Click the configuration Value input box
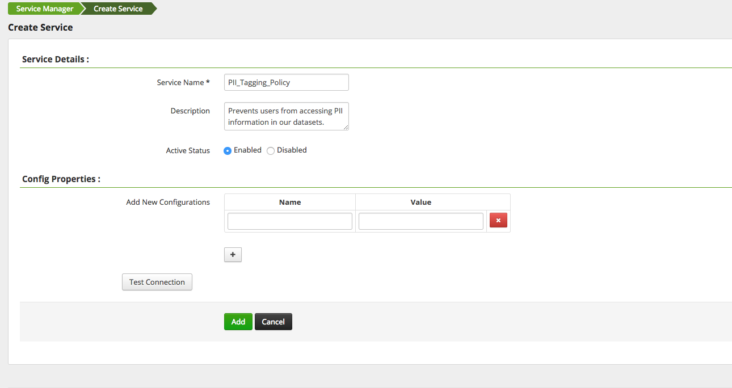The image size is (732, 388). pyautogui.click(x=420, y=221)
